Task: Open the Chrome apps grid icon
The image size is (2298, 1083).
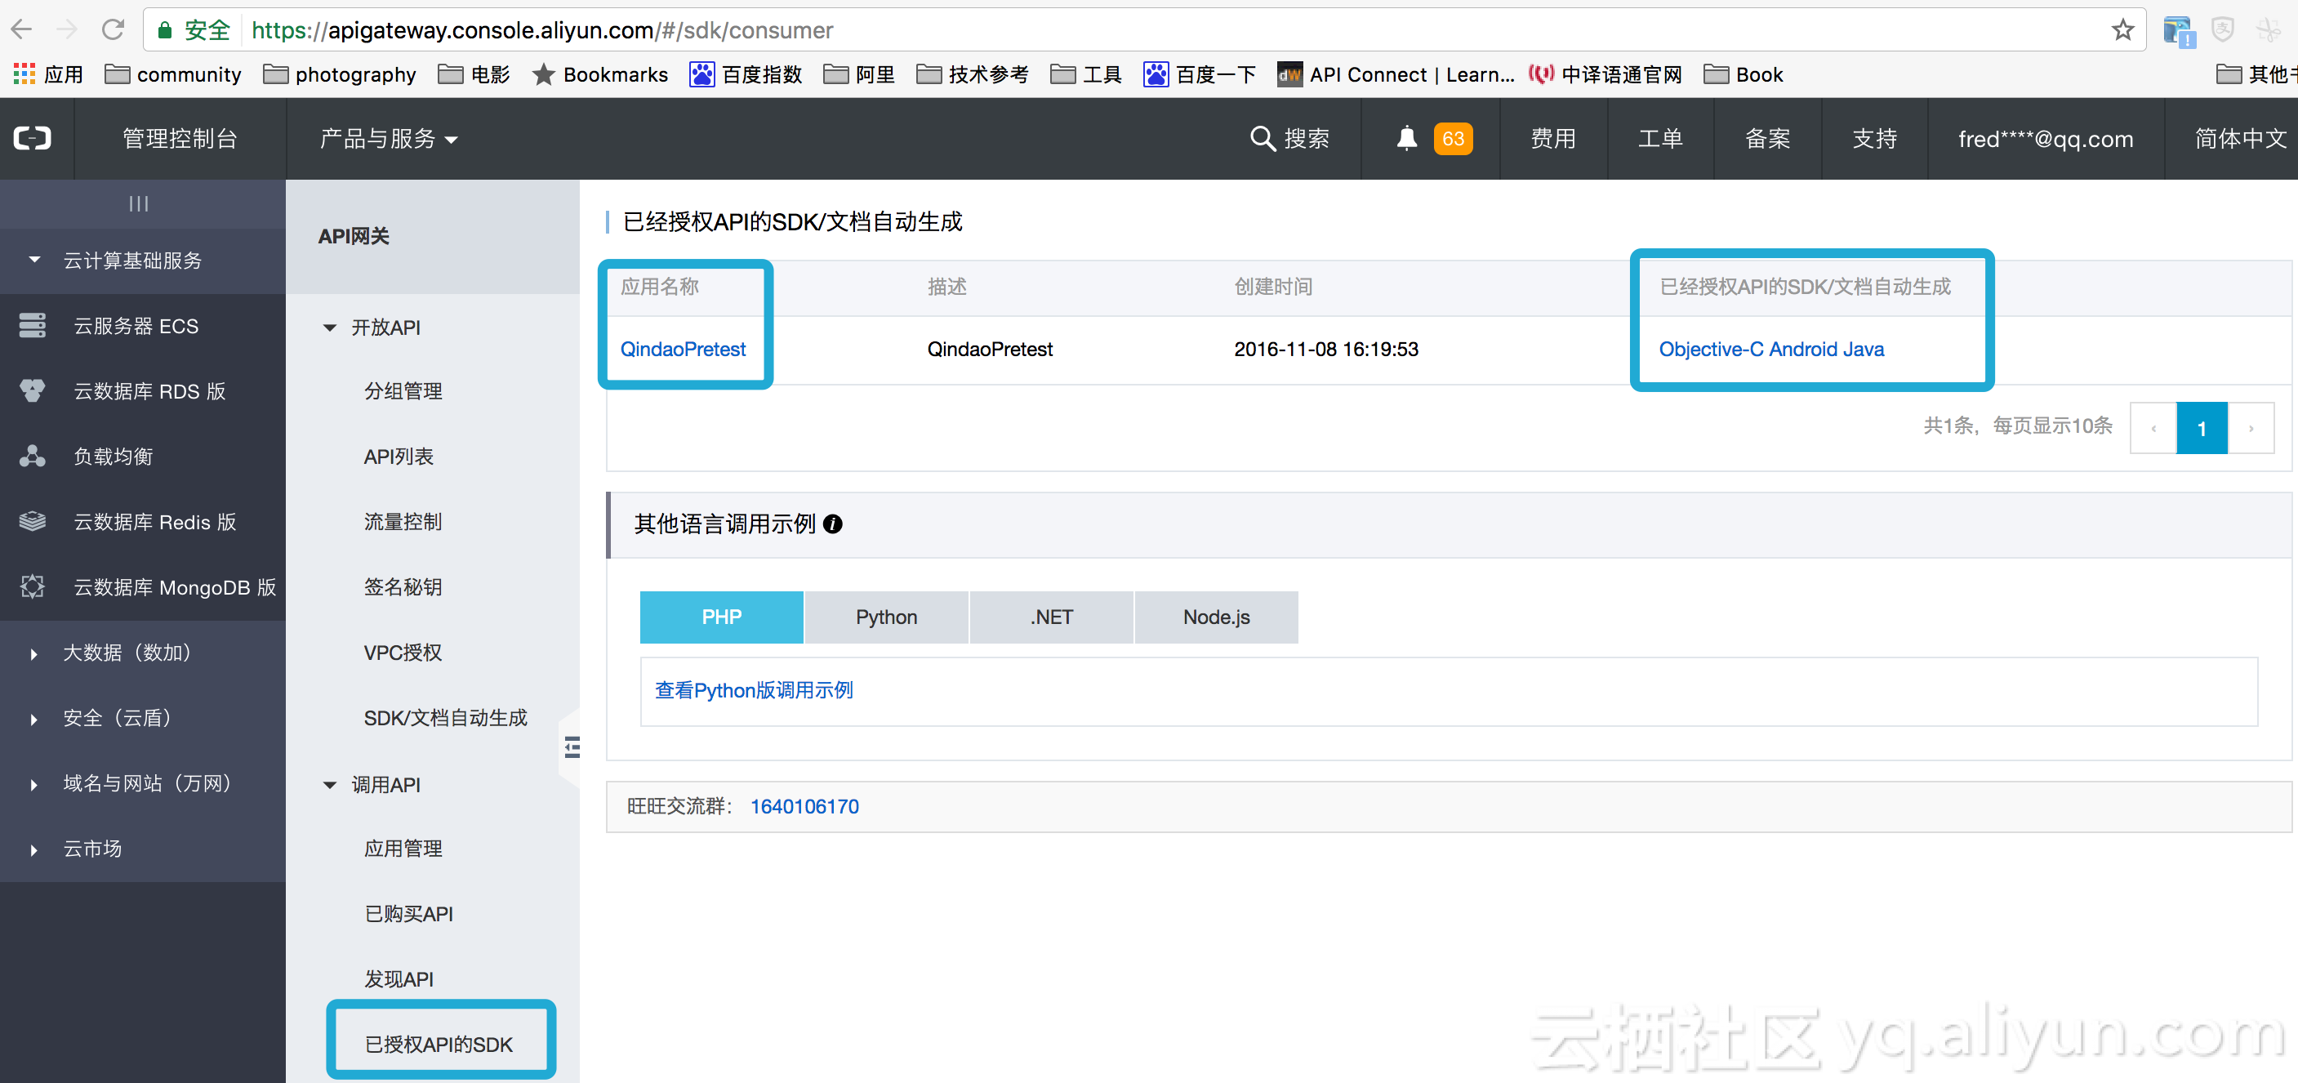Action: [24, 74]
